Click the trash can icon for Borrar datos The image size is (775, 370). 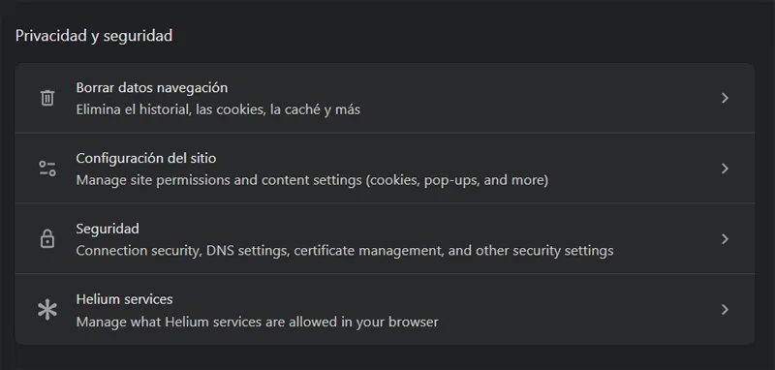[x=47, y=98]
